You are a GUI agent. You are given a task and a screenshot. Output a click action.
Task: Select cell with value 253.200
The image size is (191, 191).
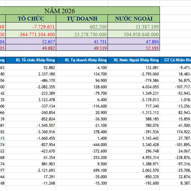pyautogui.click(x=82, y=157)
